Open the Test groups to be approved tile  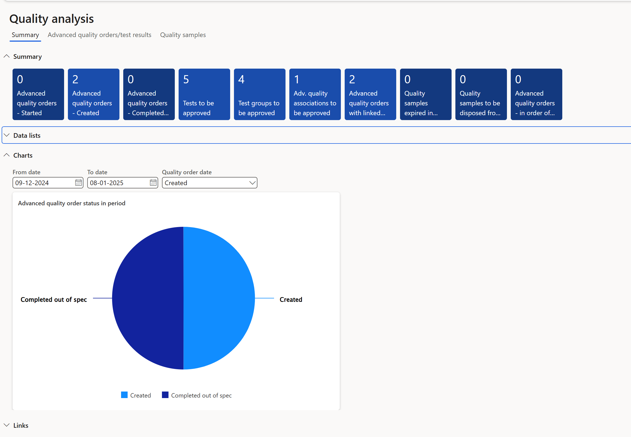[x=259, y=94]
